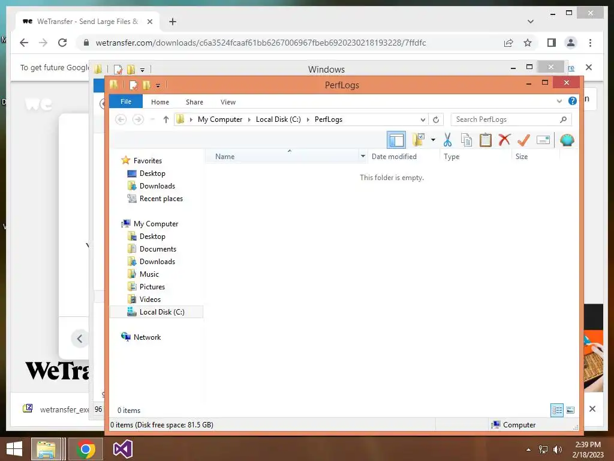
Task: Refresh the PerfLogs folder
Action: (436, 119)
